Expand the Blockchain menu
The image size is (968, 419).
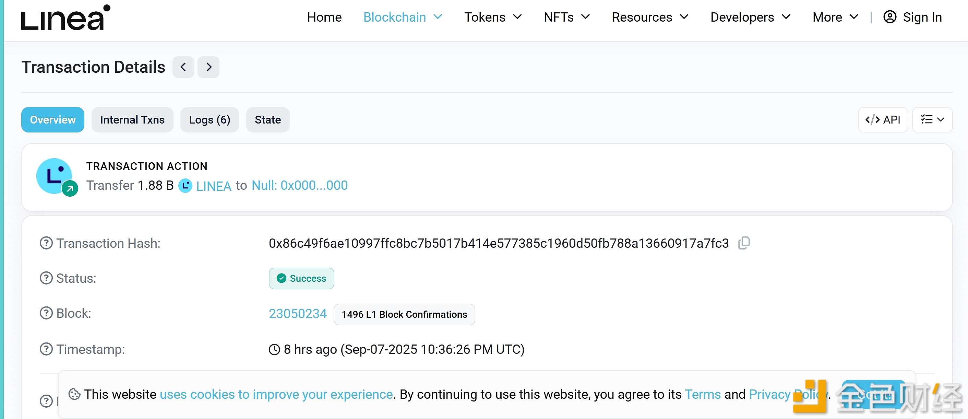coord(403,17)
